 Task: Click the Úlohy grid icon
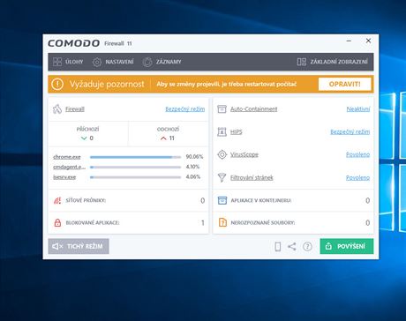point(57,62)
